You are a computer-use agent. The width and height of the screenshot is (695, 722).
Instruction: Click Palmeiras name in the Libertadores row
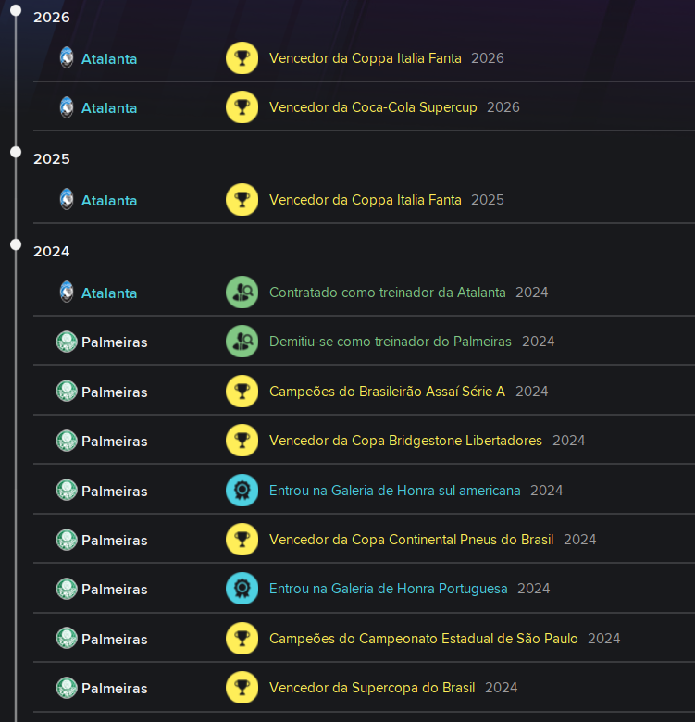[x=115, y=442]
